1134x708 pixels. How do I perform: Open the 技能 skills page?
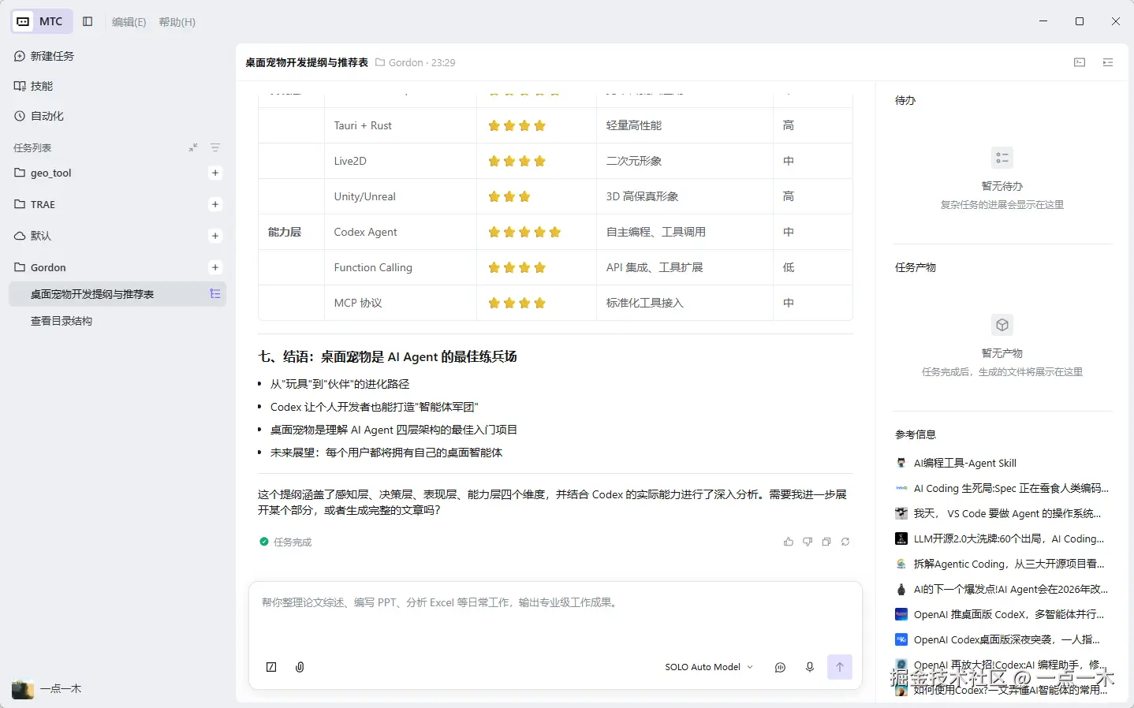(34, 86)
